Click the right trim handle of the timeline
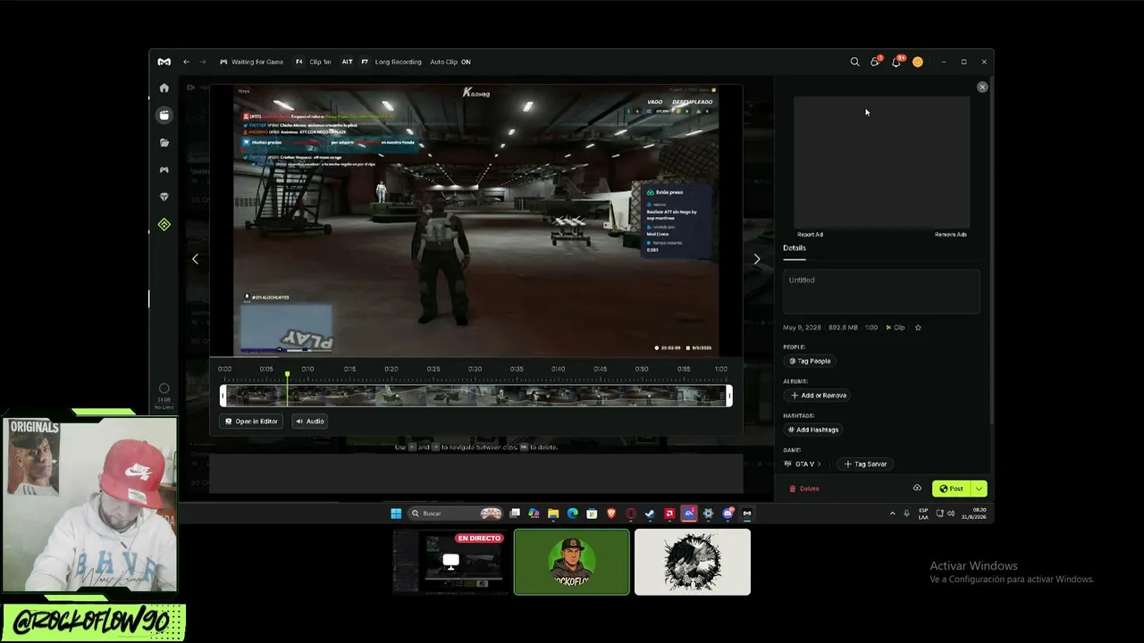This screenshot has height=643, width=1144. coord(729,396)
